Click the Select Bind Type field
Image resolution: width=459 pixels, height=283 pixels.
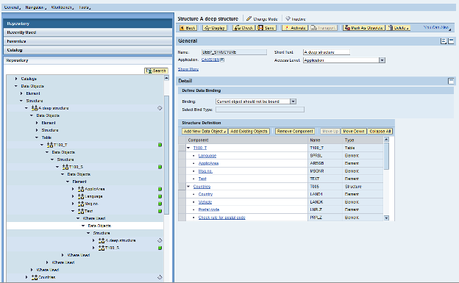point(260,110)
